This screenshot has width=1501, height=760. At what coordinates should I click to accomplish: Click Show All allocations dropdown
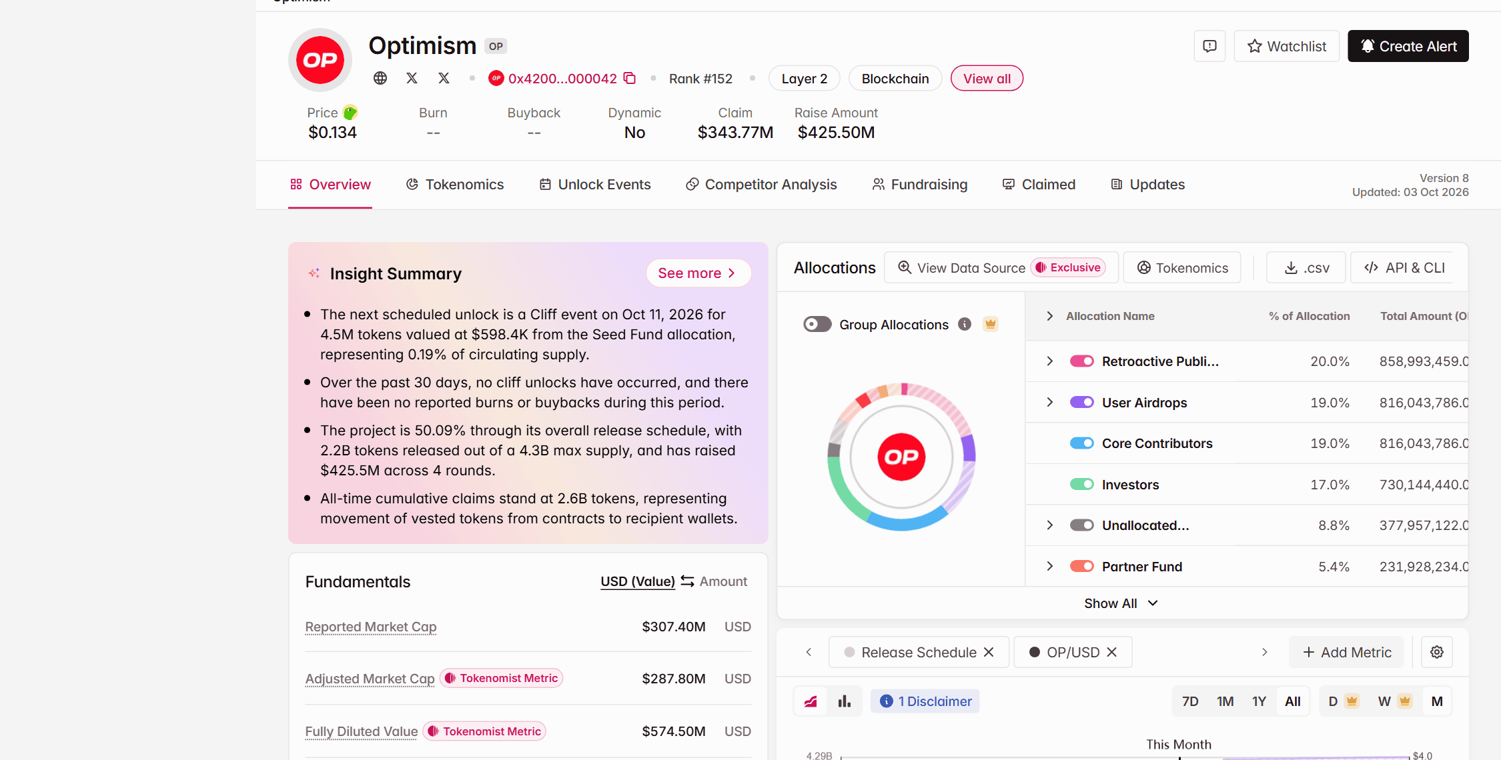[1121, 603]
